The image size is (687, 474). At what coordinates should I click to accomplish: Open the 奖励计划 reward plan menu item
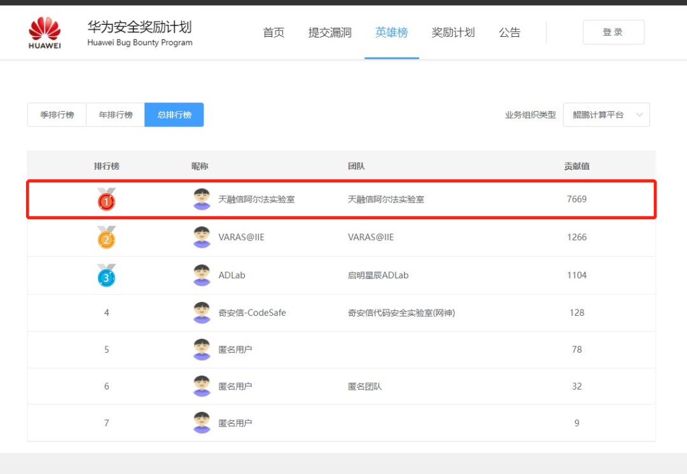tap(453, 32)
